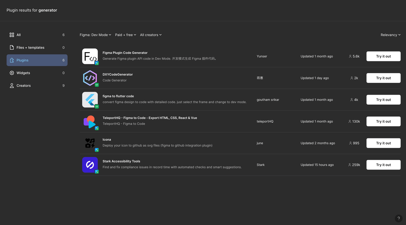406x225 pixels.
Task: Click the user count icon beside 2k
Action: tap(352, 78)
